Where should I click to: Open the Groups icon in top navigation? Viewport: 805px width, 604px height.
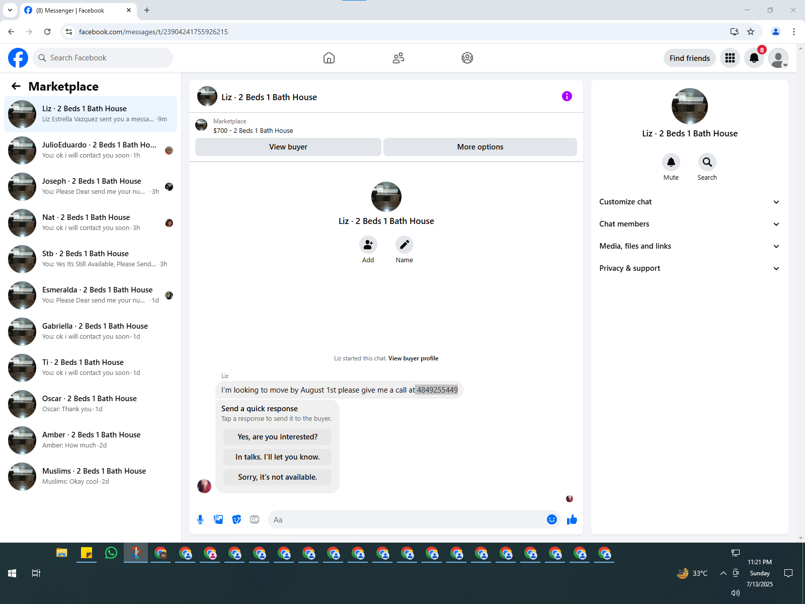(x=467, y=58)
